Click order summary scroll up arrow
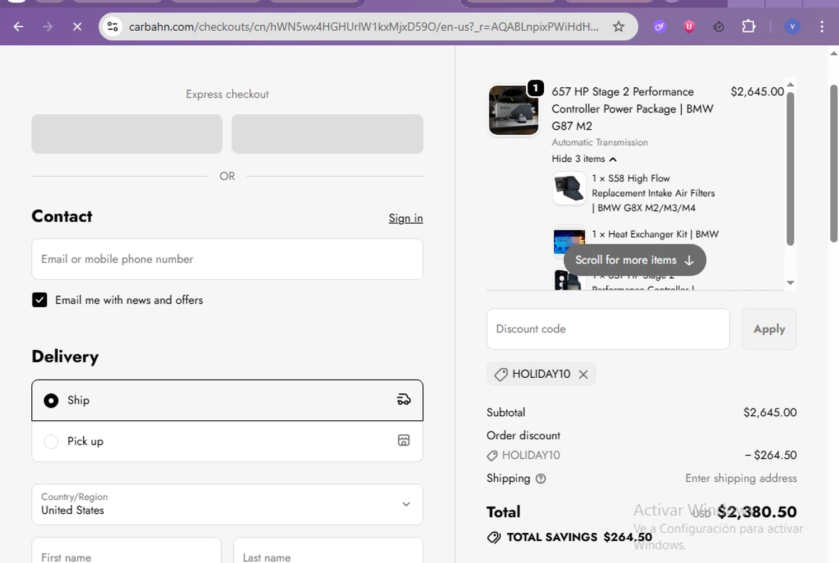The height and width of the screenshot is (563, 839). [x=790, y=85]
